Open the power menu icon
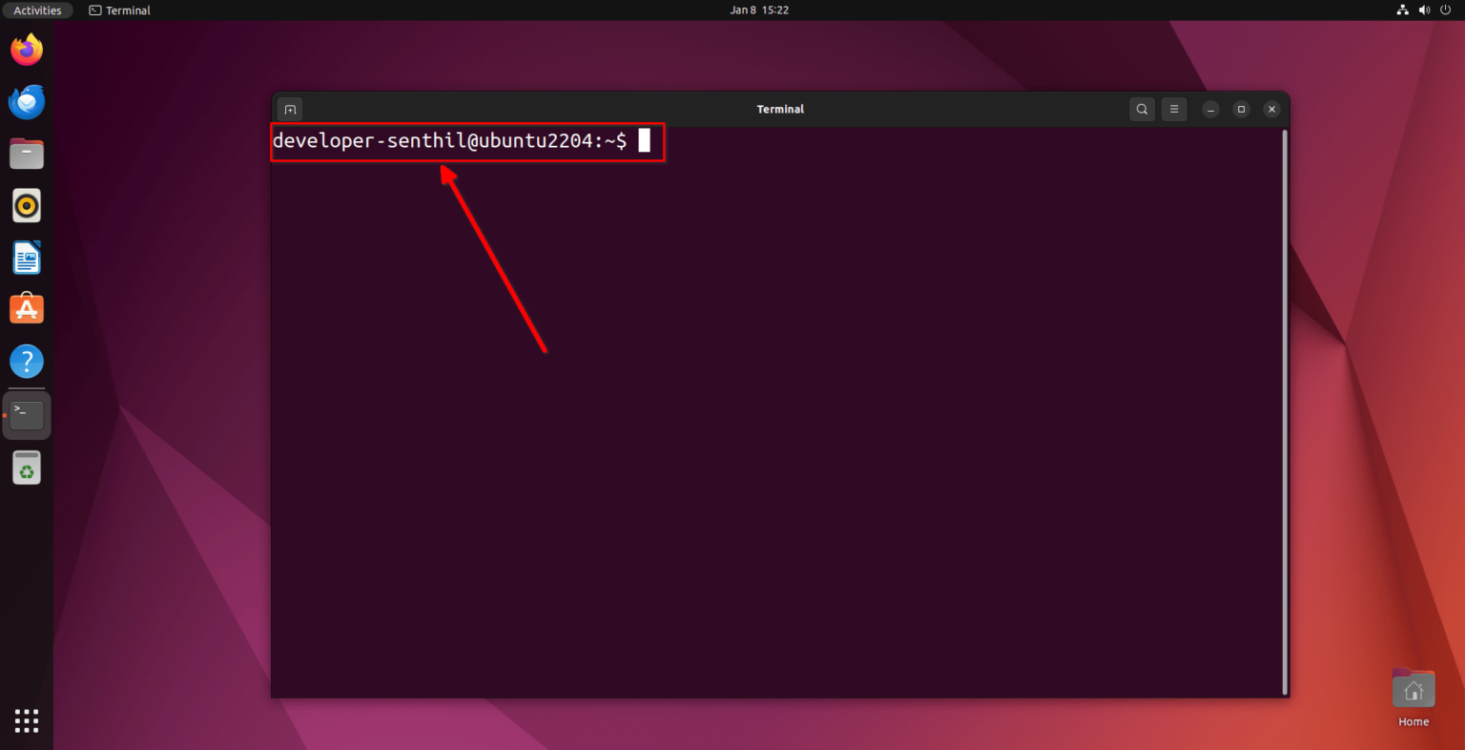 1445,10
